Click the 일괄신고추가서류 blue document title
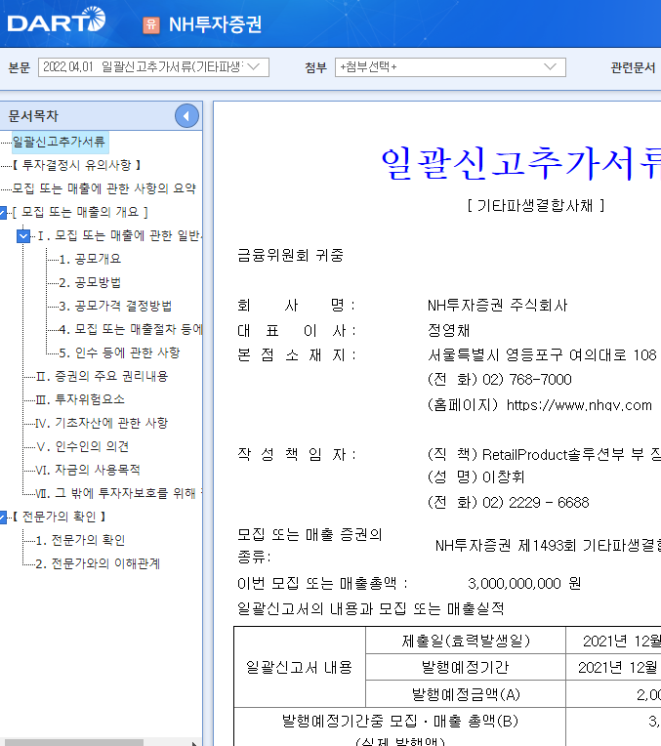This screenshot has height=746, width=661. point(520,163)
